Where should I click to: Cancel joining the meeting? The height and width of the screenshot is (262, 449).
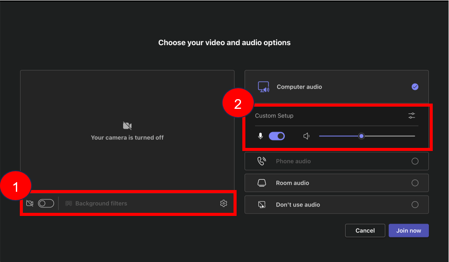(x=365, y=230)
